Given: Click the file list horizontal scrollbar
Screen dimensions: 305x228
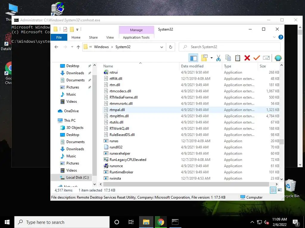Looking at the screenshot, I should click(x=186, y=184).
